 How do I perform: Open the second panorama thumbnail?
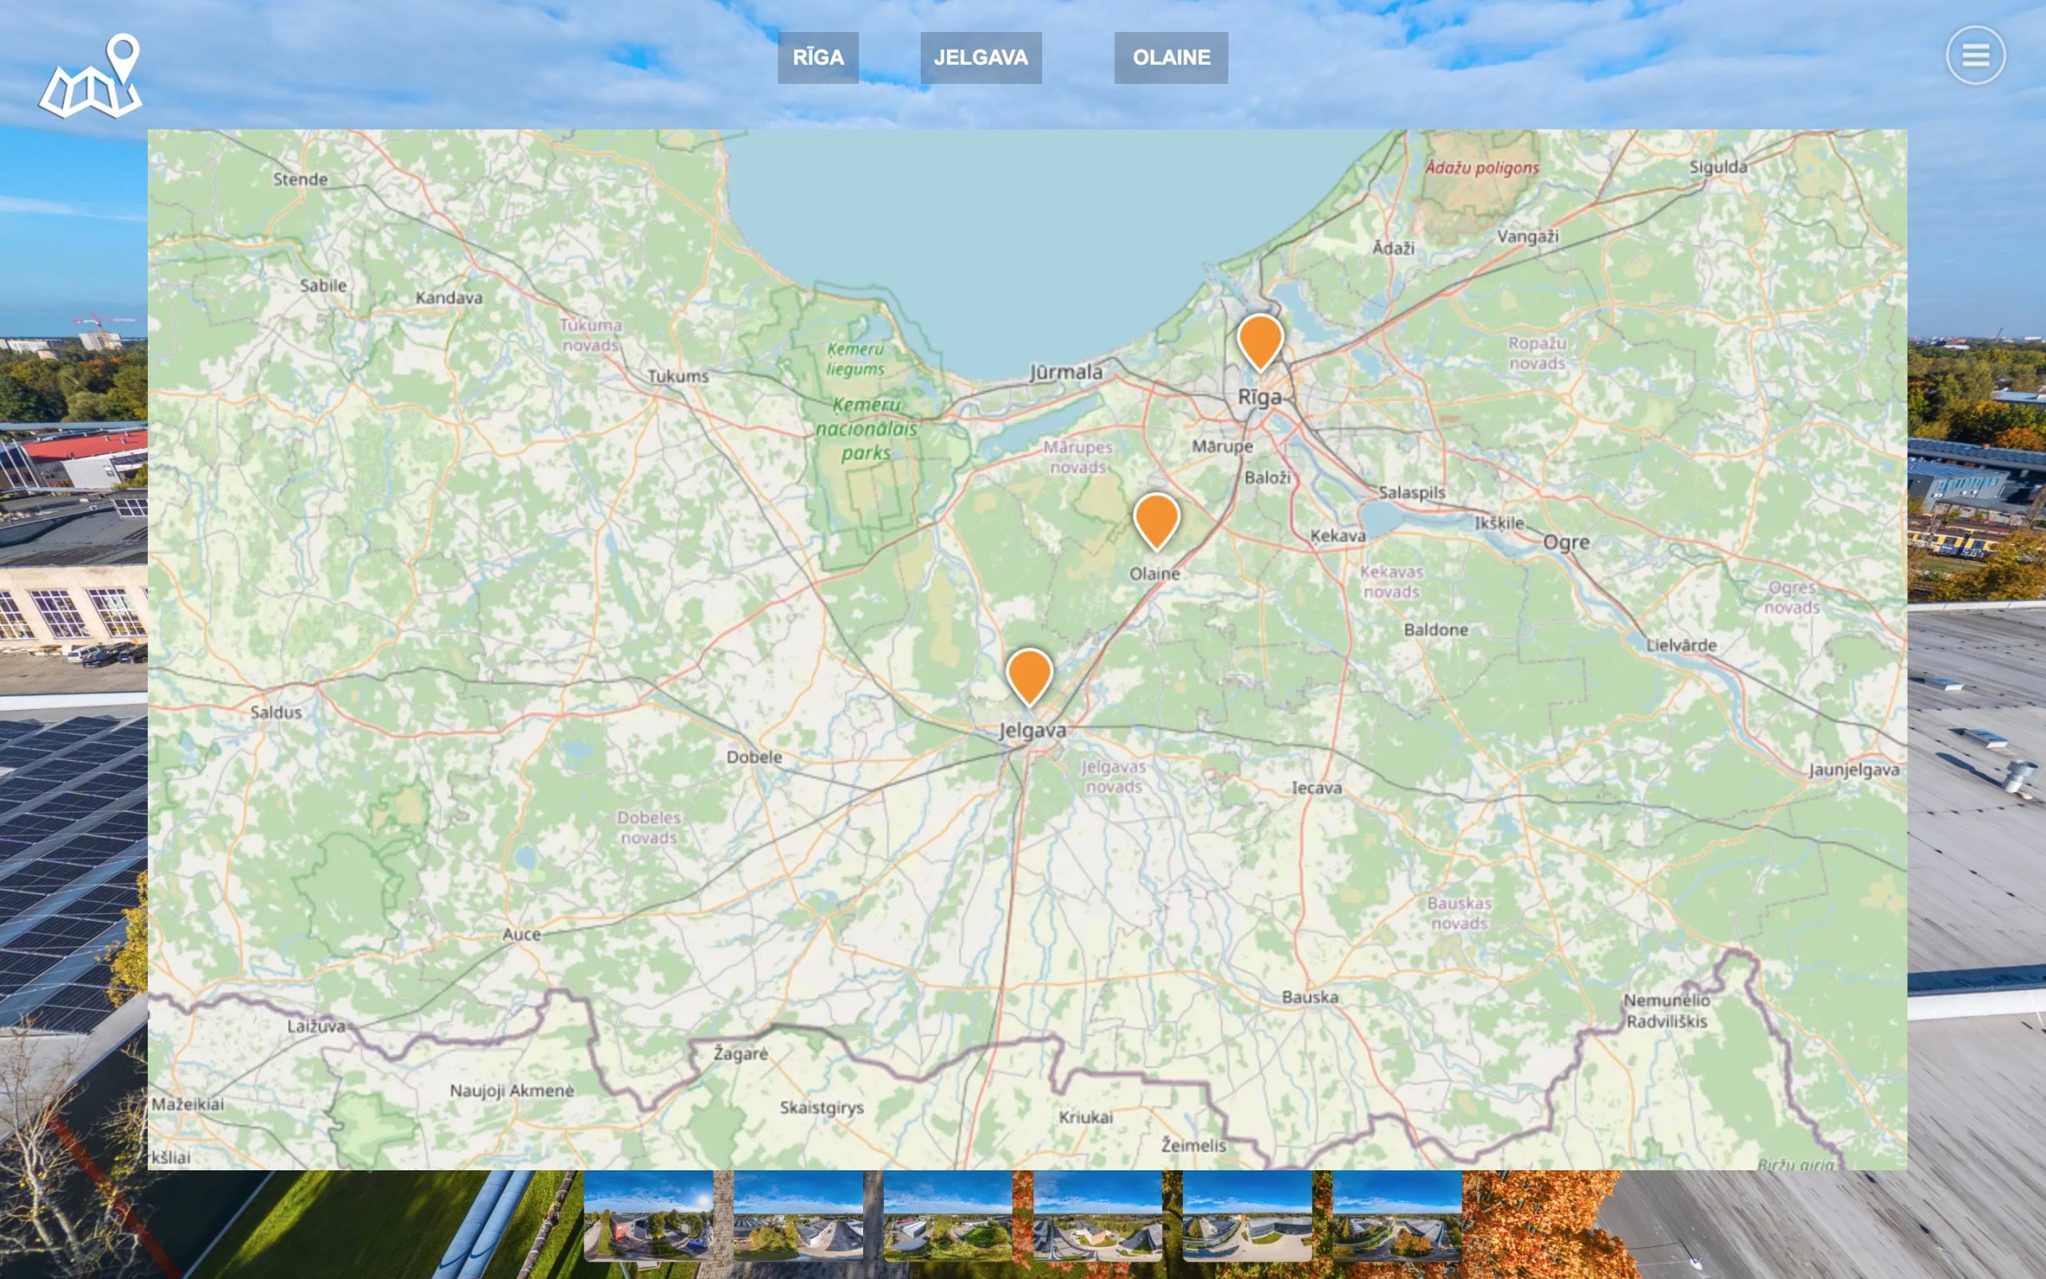(x=798, y=1215)
